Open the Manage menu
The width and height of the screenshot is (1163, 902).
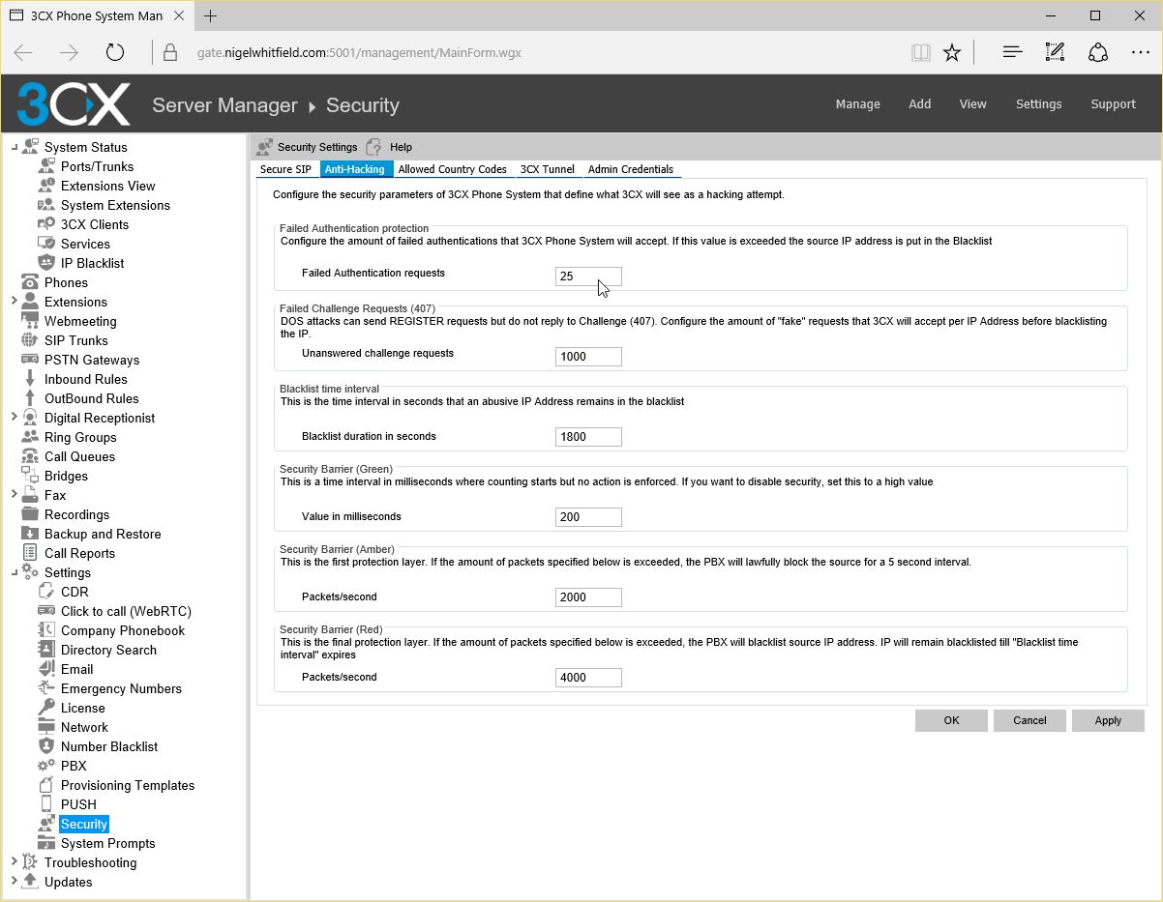click(858, 104)
